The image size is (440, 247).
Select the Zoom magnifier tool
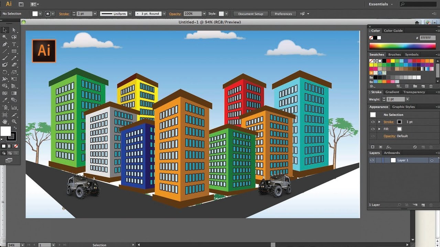[14, 121]
